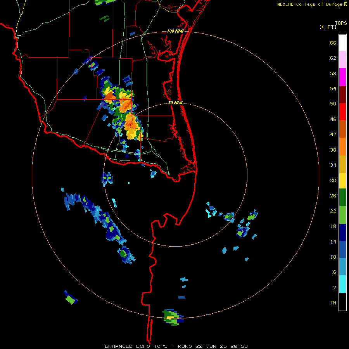Click the 10 legend value
The height and width of the screenshot is (349, 349).
(333, 257)
